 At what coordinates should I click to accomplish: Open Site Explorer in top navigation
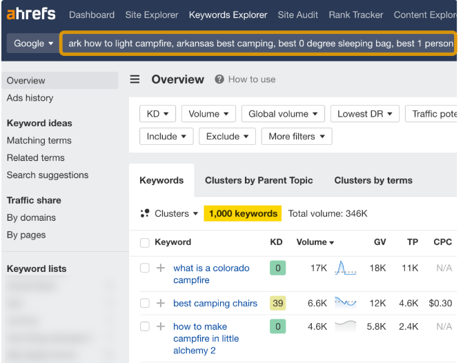[x=151, y=14]
